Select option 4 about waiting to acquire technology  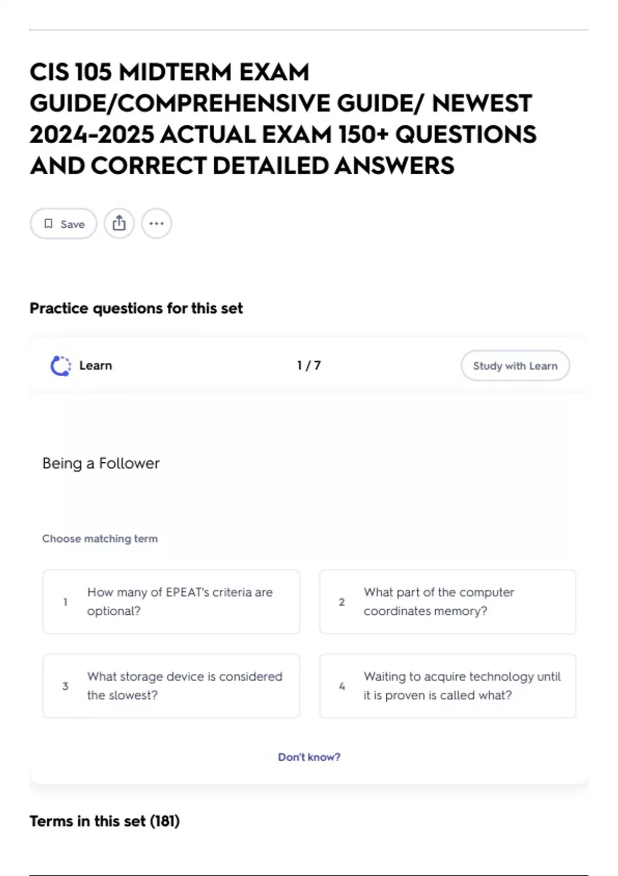point(447,686)
